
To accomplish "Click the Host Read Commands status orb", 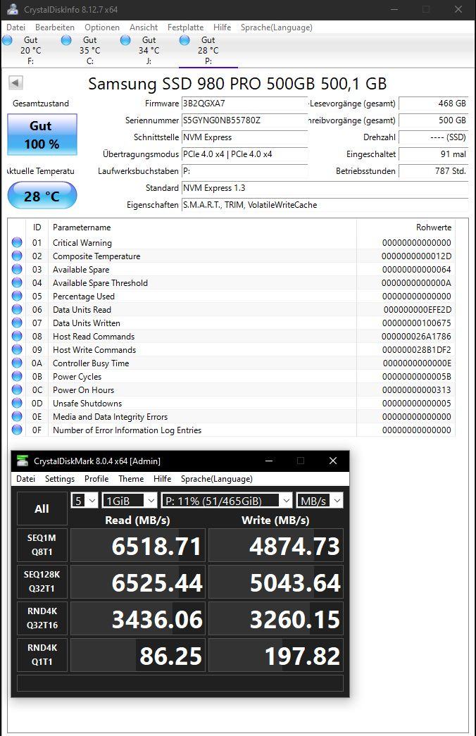I will pos(17,336).
